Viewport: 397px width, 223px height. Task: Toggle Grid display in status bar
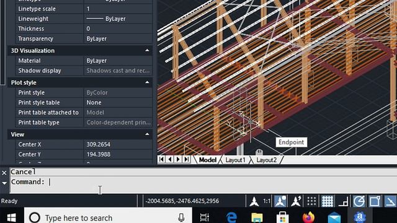point(327,201)
